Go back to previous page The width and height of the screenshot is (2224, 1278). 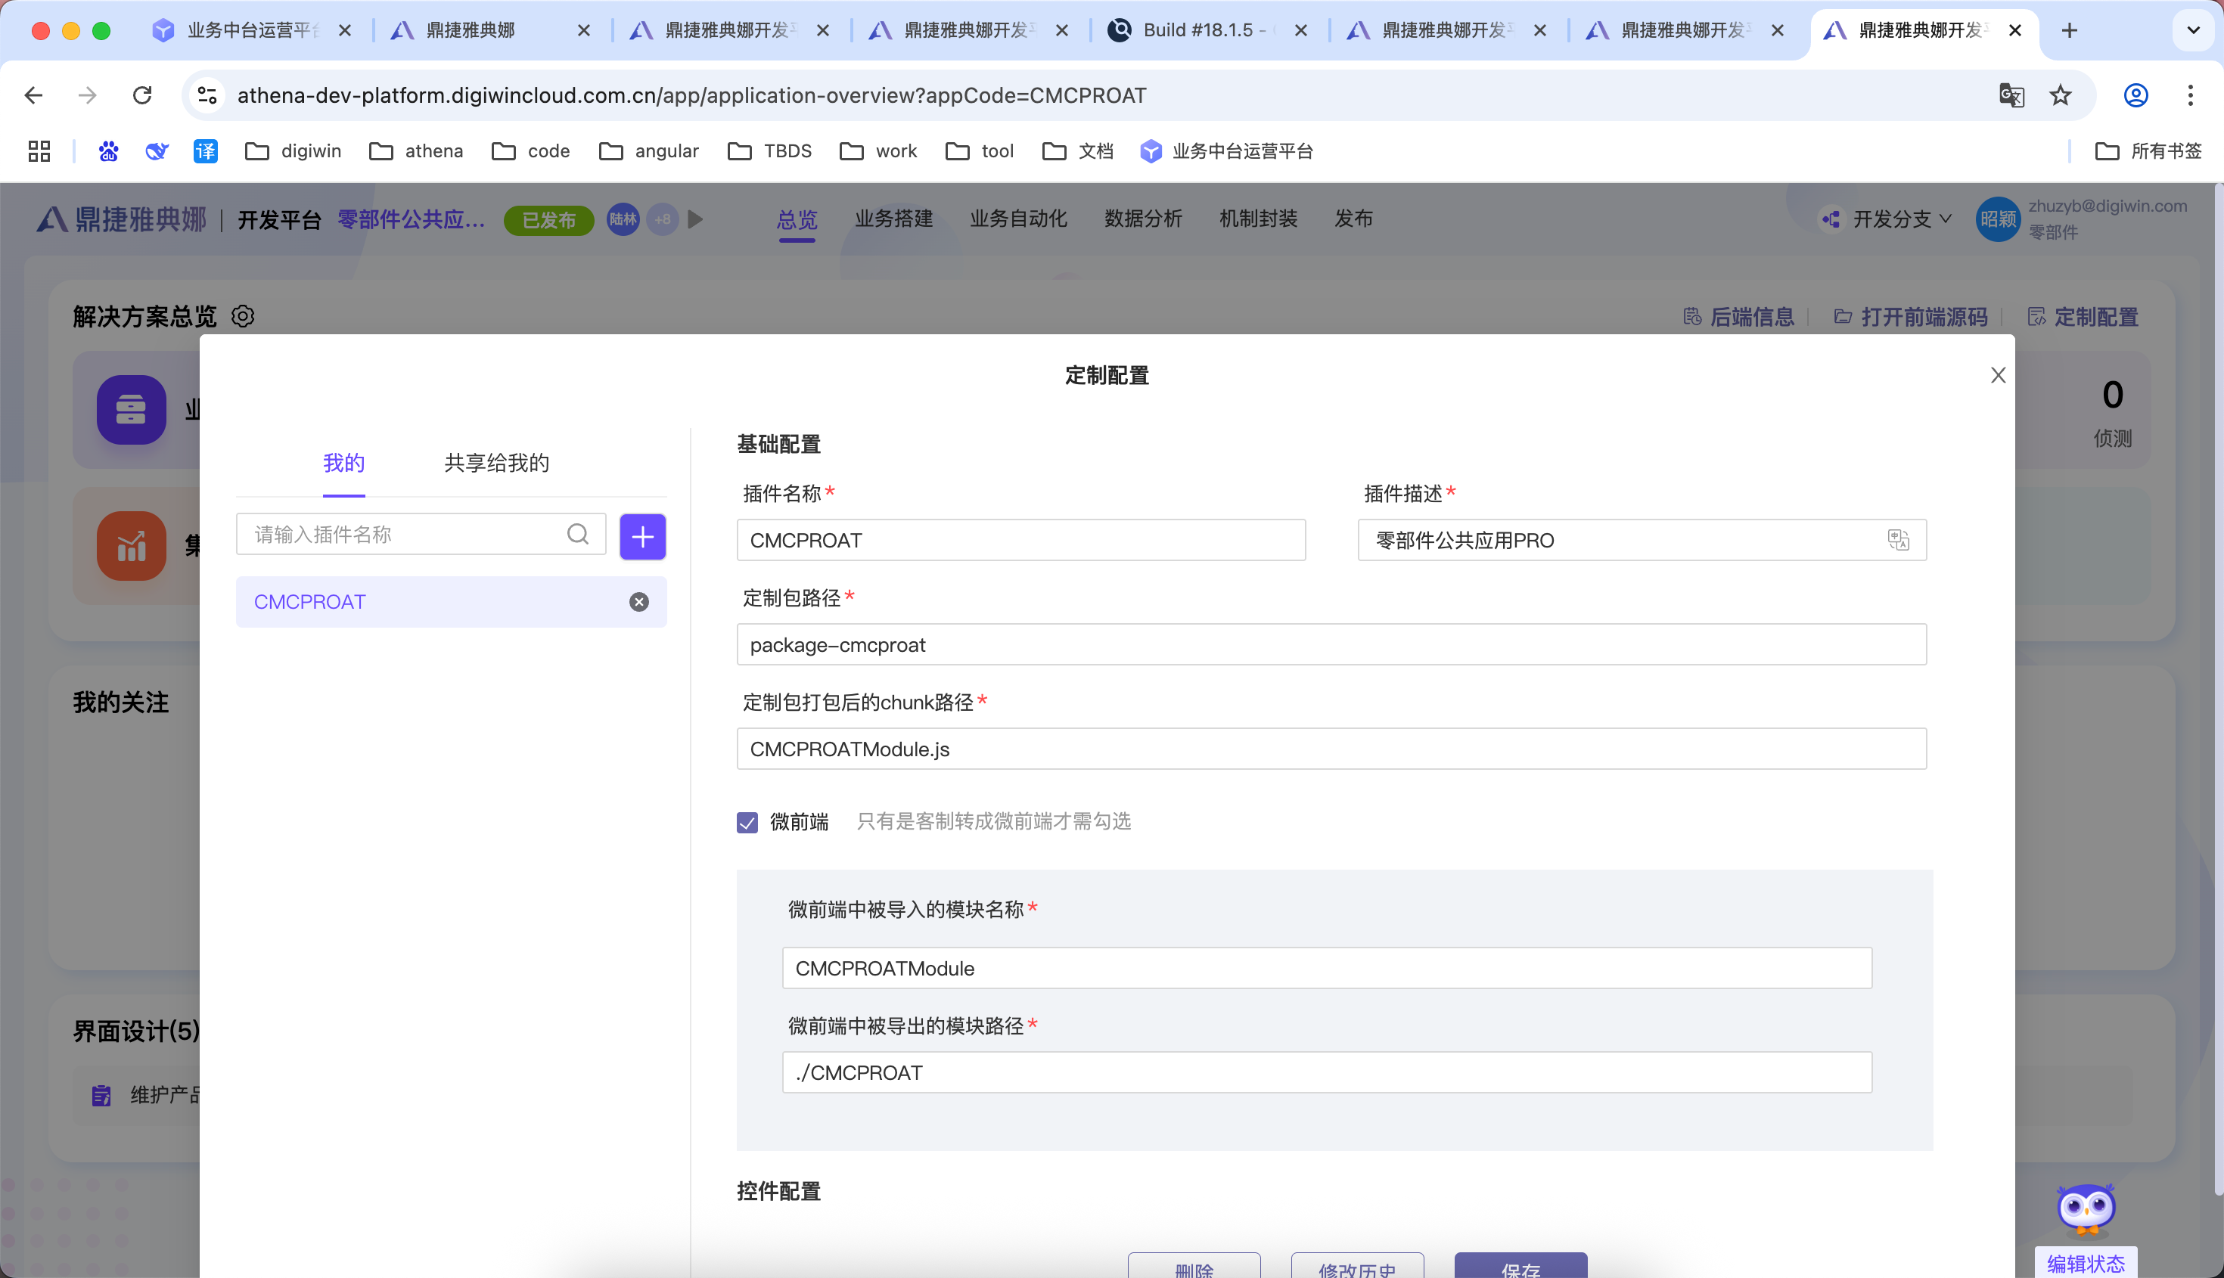[x=33, y=95]
